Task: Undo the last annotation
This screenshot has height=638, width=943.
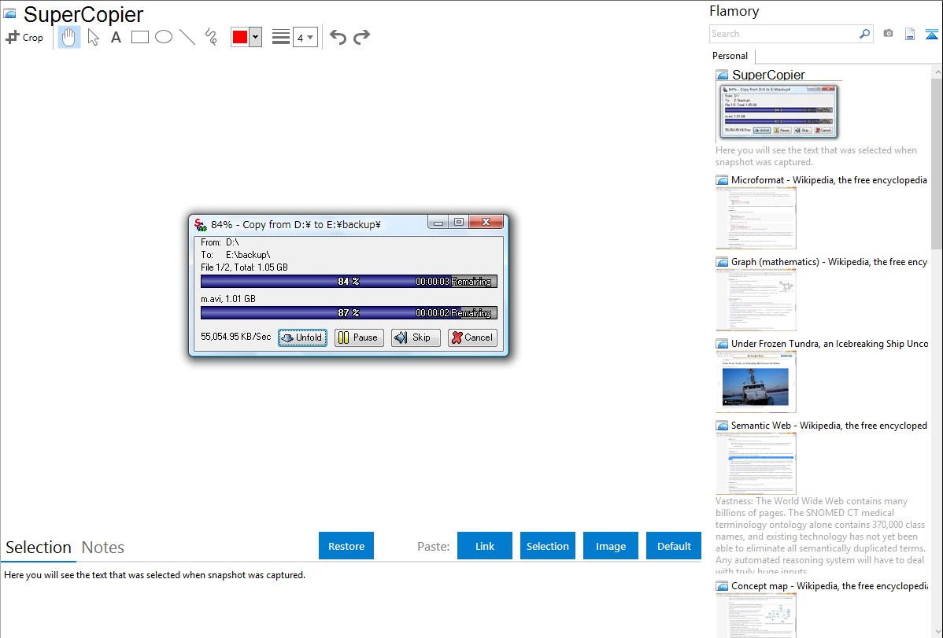Action: click(338, 37)
